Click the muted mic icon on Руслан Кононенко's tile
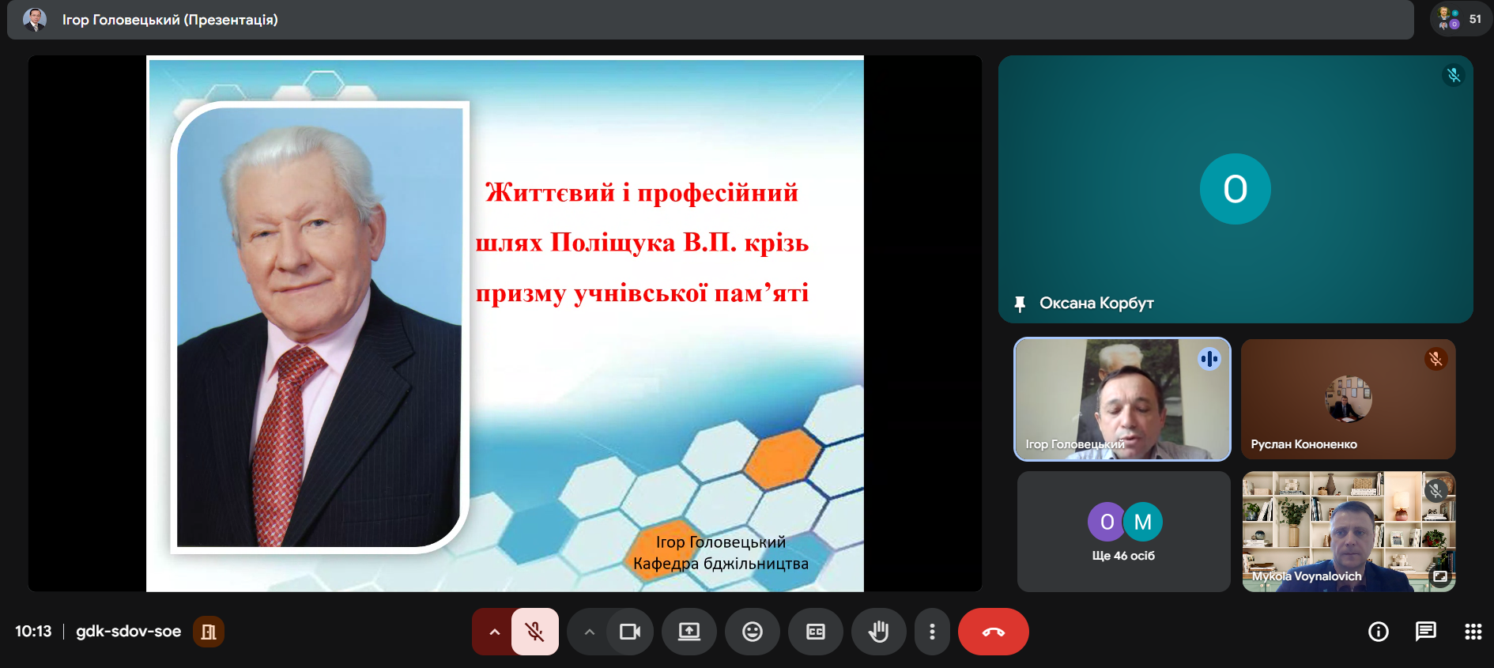Image resolution: width=1494 pixels, height=668 pixels. point(1436,359)
